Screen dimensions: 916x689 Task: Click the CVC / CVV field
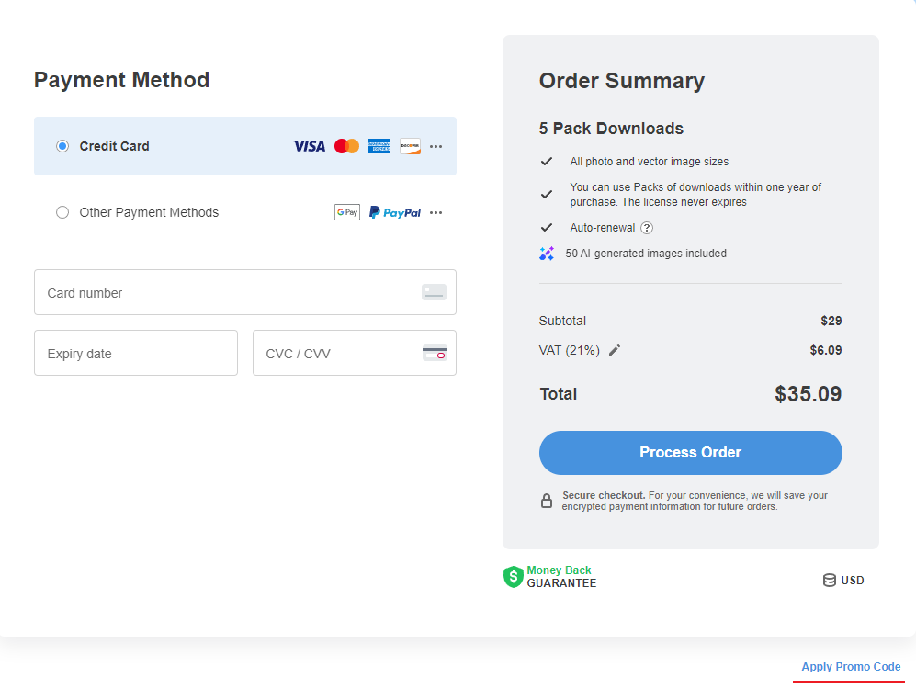pyautogui.click(x=355, y=353)
